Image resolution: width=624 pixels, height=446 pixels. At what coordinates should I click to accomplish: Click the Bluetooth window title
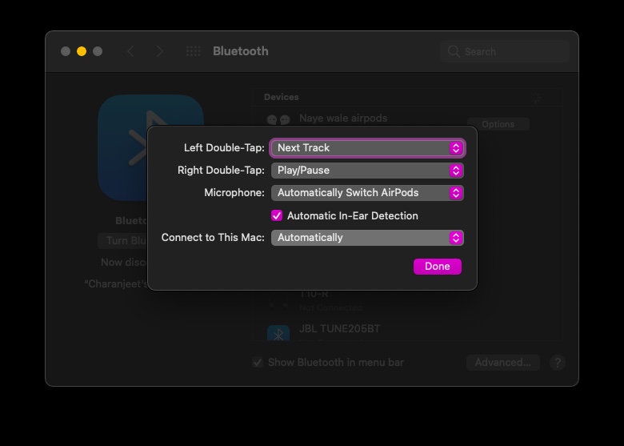[x=240, y=51]
